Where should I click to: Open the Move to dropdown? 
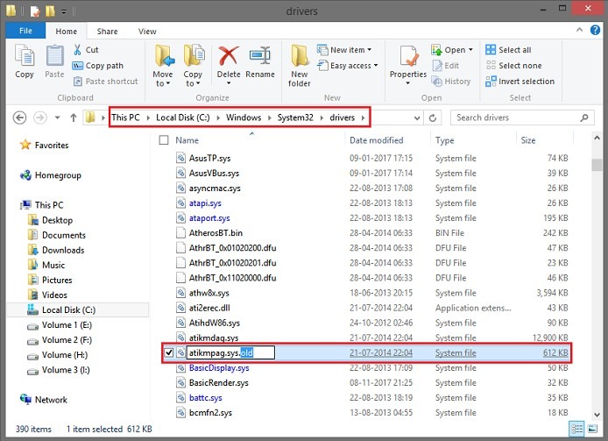(163, 79)
